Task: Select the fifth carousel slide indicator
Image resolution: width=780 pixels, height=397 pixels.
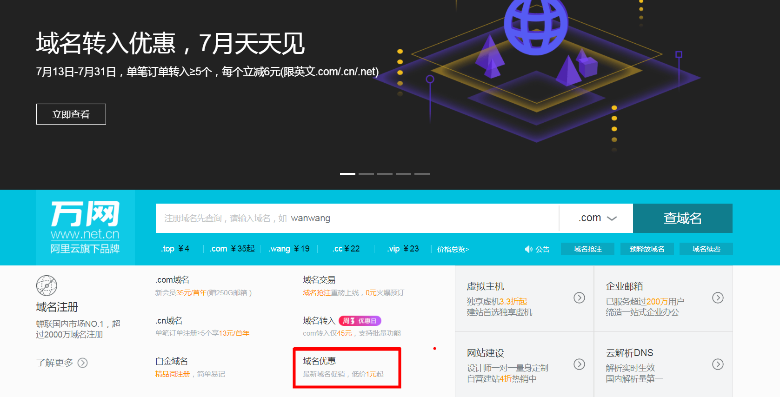Action: click(422, 174)
